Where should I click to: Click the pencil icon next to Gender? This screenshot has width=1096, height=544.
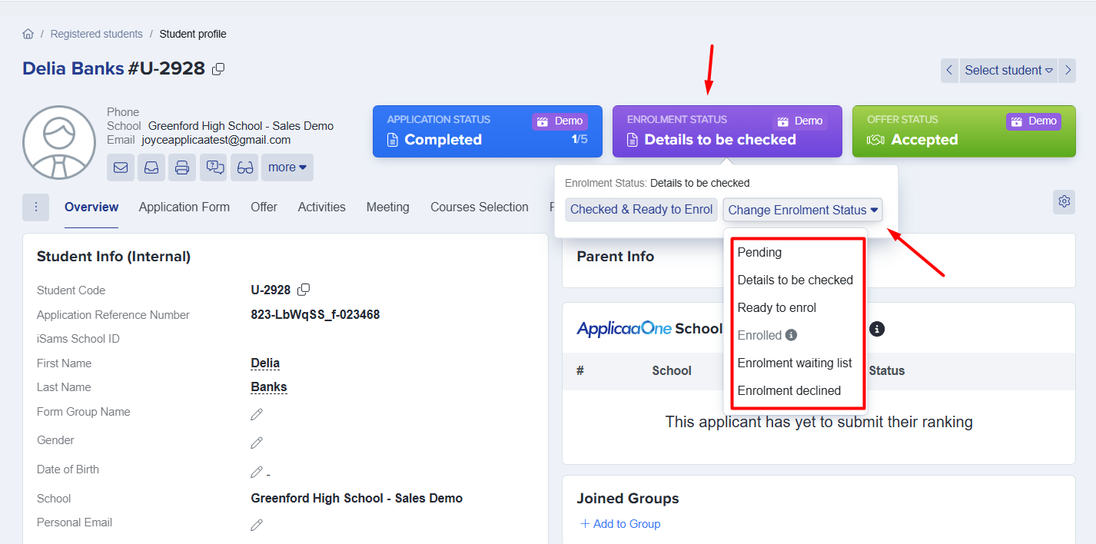257,443
